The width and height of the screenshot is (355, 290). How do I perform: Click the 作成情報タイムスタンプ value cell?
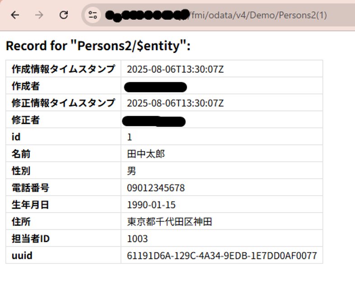tap(175, 69)
